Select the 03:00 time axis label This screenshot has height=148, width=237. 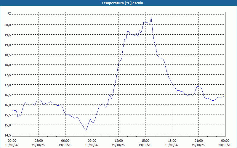coord(39,141)
